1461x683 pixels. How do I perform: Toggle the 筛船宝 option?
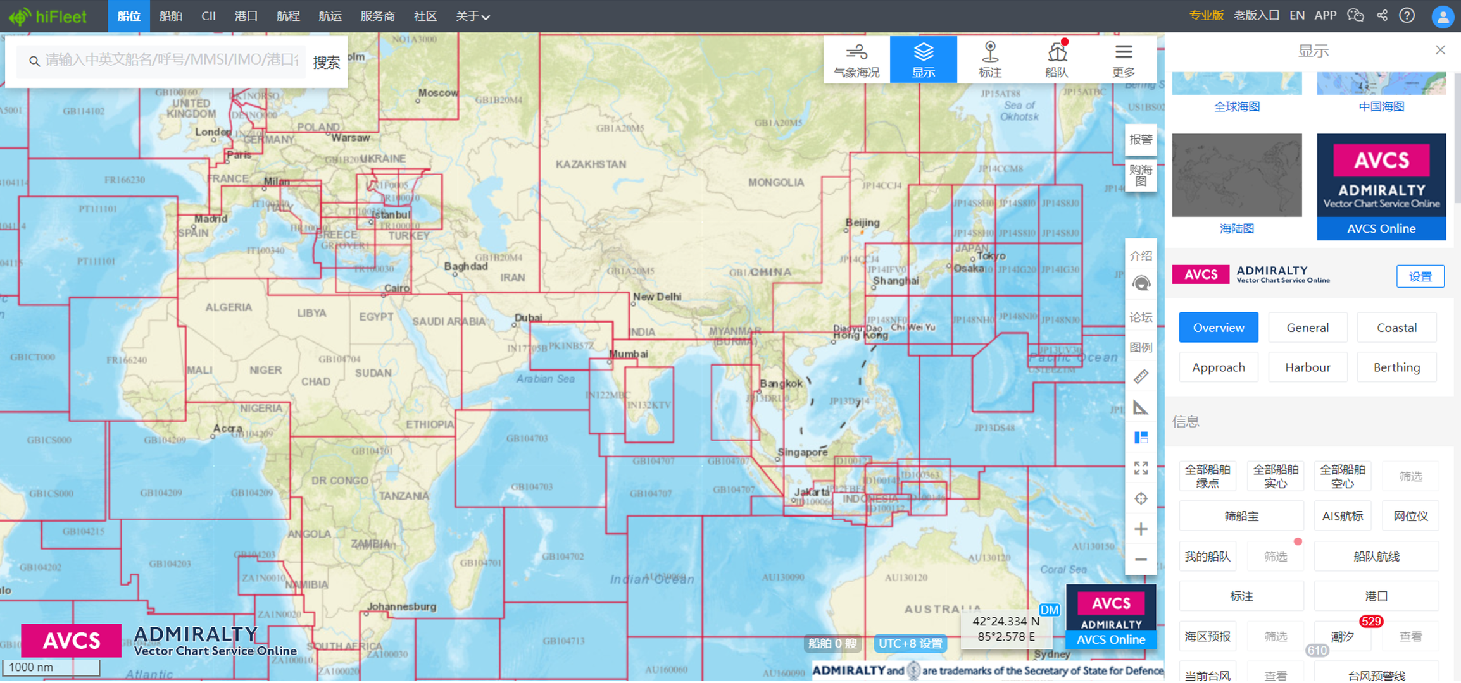pos(1241,516)
